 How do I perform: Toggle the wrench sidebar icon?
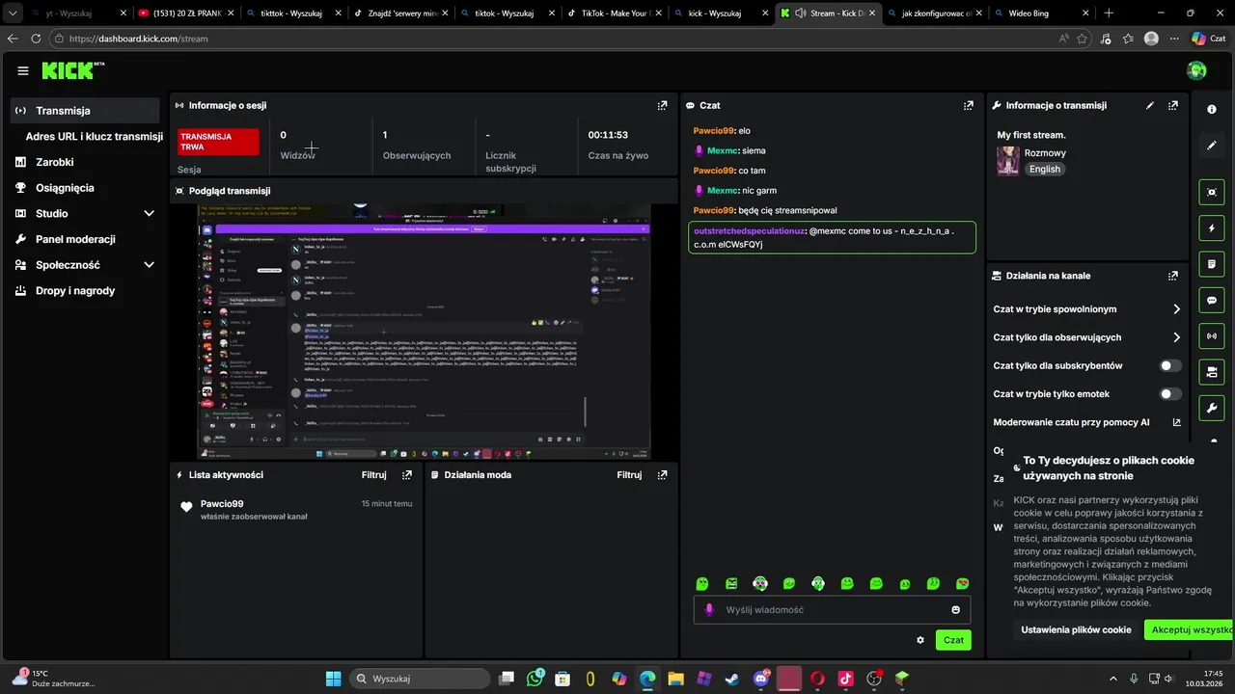1212,407
